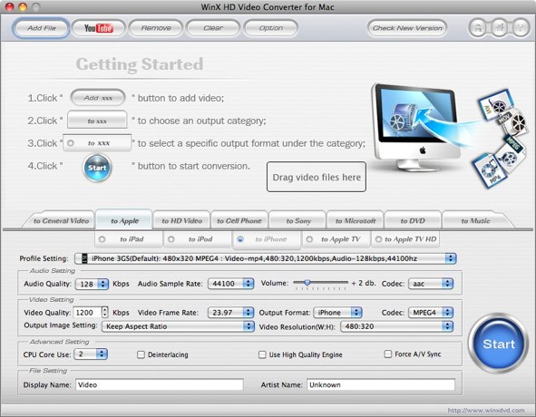Switch to the Cell Phone tab
This screenshot has height=417, width=536.
(x=239, y=221)
